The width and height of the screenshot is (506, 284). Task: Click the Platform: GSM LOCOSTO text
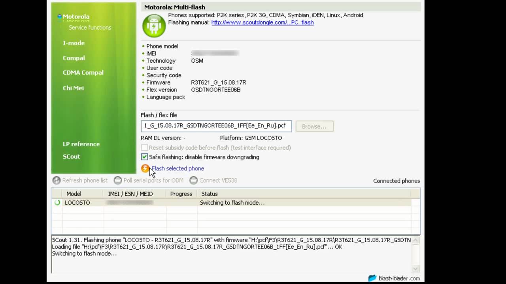[251, 138]
